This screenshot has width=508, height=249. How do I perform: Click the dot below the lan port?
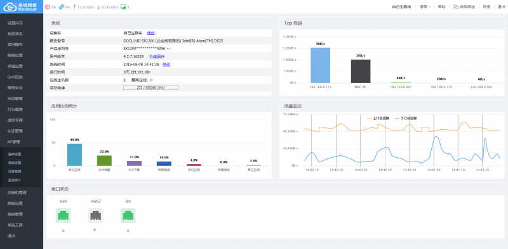point(128,231)
